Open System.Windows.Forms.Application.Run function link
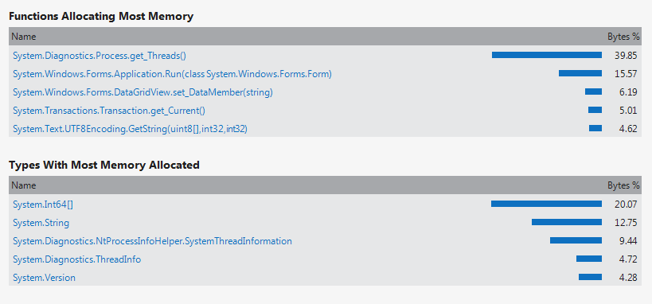This screenshot has height=304, width=652. tap(172, 73)
